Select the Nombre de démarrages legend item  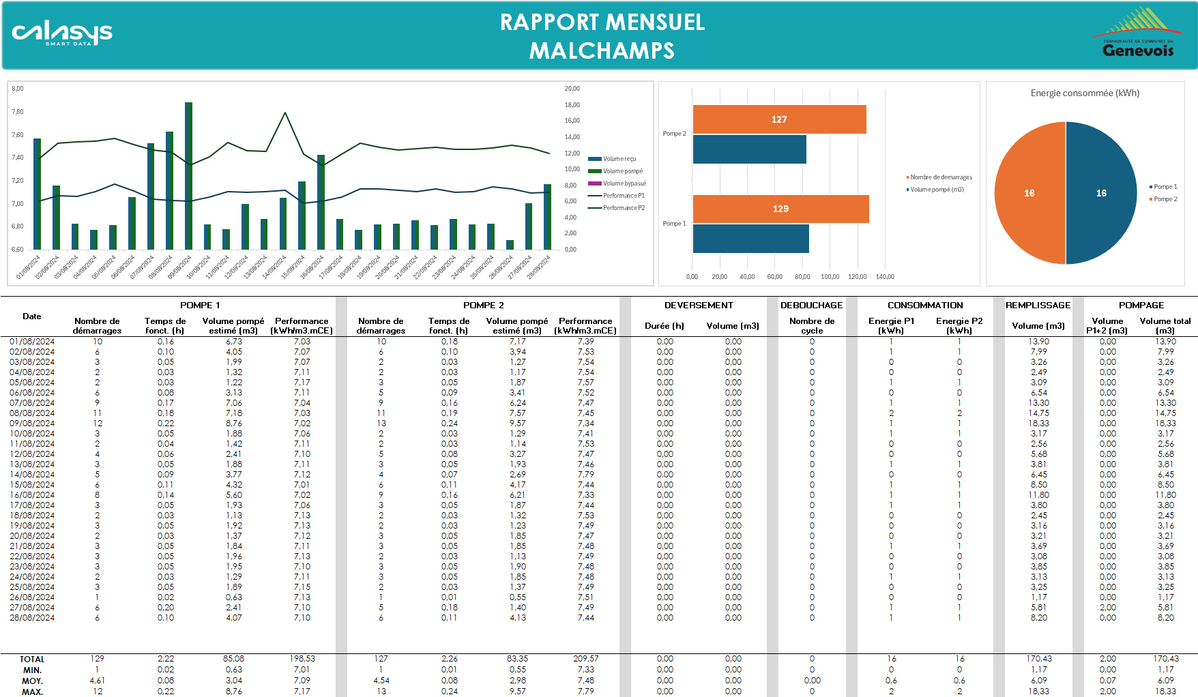(939, 177)
